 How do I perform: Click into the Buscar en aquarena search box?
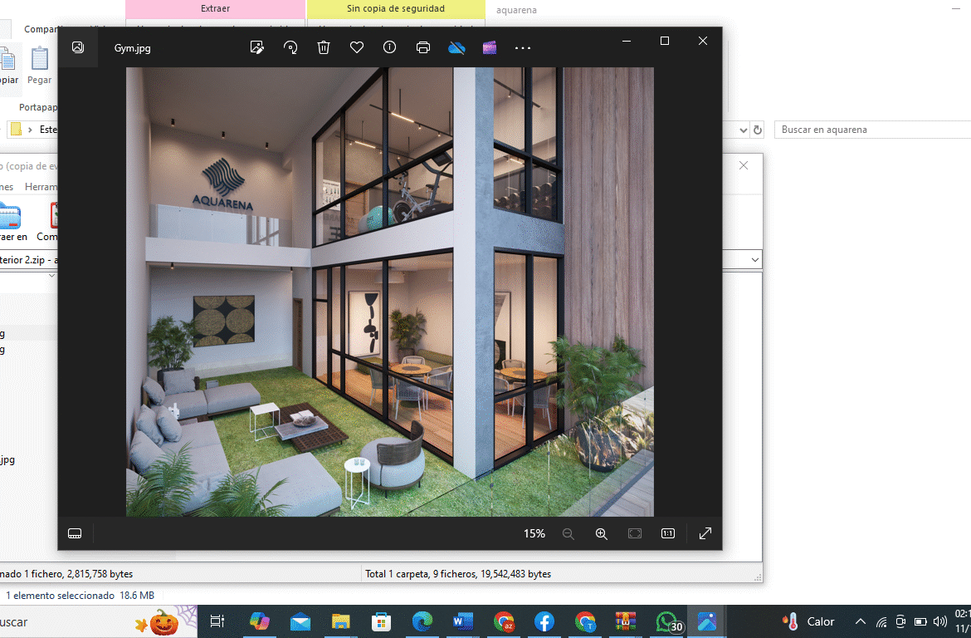tap(872, 130)
